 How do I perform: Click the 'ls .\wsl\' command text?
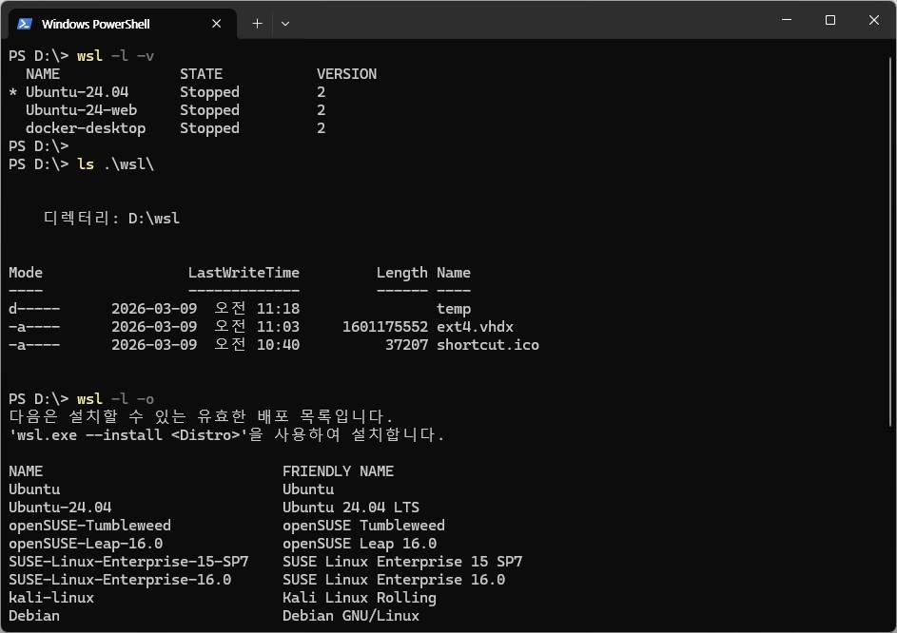(x=115, y=164)
